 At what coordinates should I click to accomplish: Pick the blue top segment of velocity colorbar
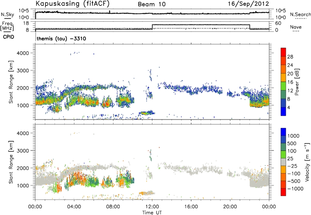(283, 132)
